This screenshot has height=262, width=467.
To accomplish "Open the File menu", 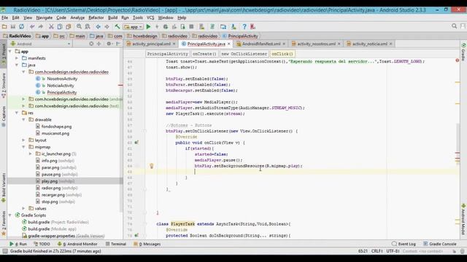I will [5, 17].
